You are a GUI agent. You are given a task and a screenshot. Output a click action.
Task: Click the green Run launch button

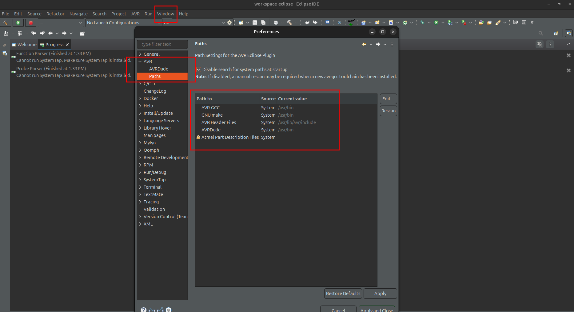[18, 23]
